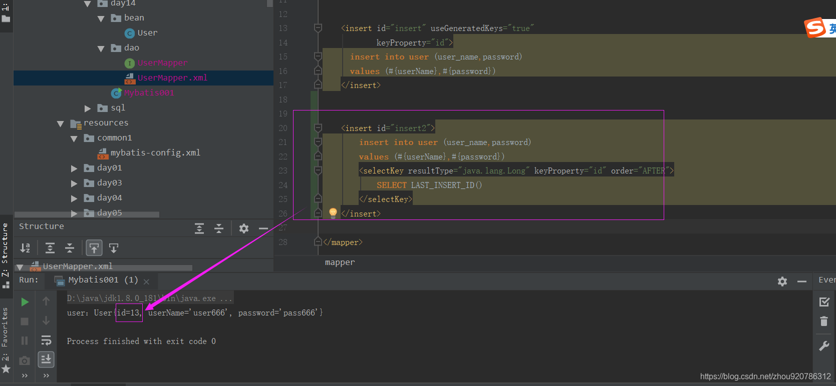836x386 pixels.
Task: Click the >> chevron under camera icon
Action: [25, 375]
